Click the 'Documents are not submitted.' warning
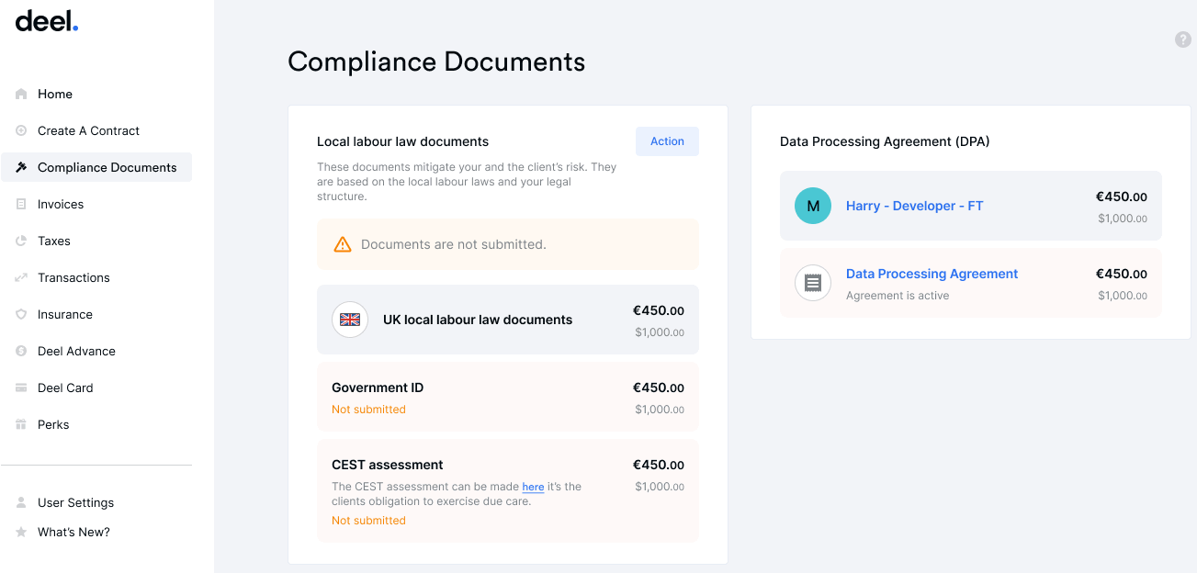The image size is (1197, 573). pyautogui.click(x=508, y=244)
